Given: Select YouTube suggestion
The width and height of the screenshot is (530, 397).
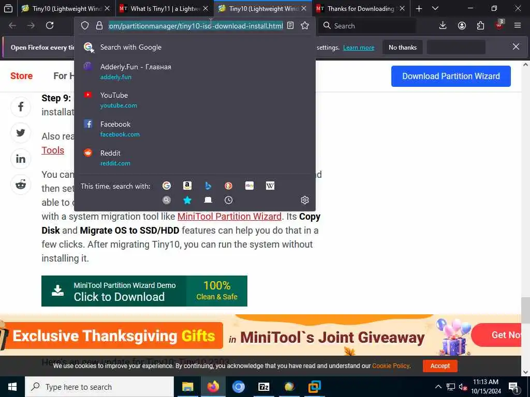Looking at the screenshot, I should (x=195, y=100).
